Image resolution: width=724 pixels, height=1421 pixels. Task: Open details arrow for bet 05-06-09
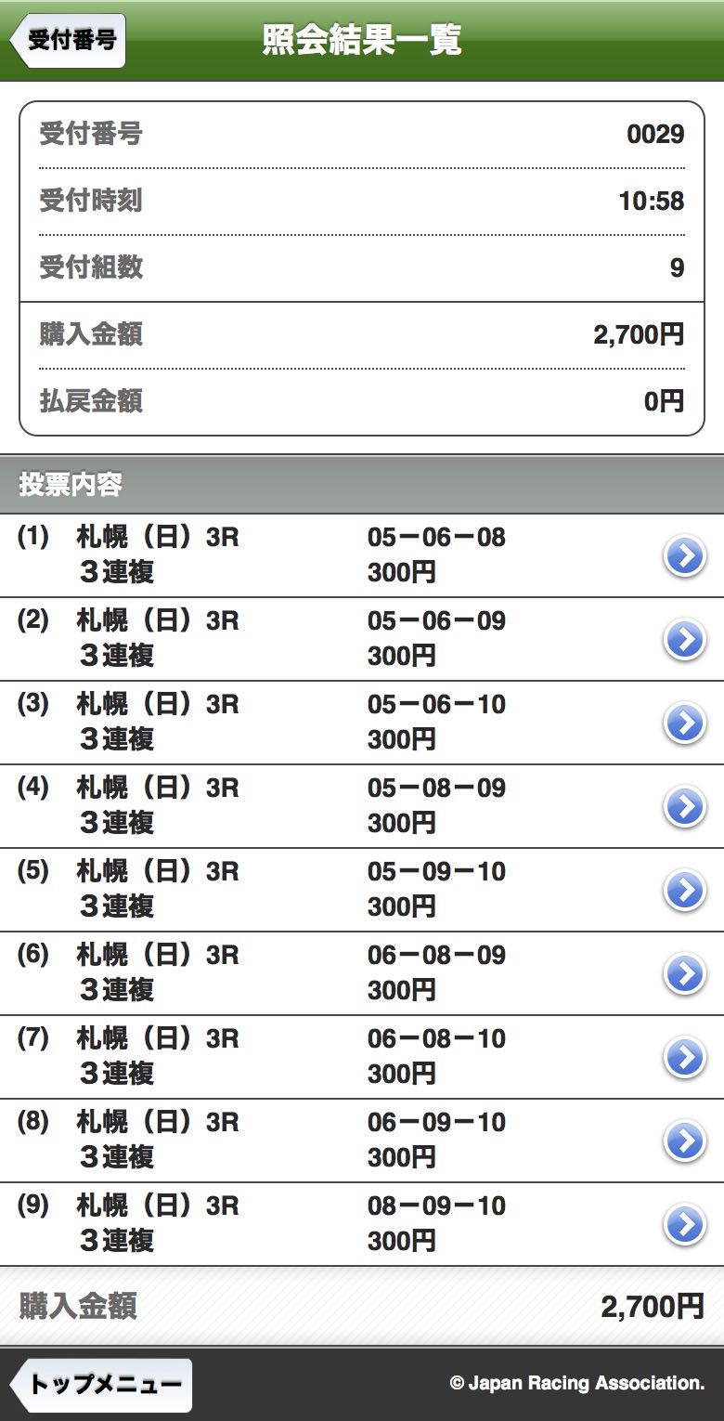tap(685, 640)
